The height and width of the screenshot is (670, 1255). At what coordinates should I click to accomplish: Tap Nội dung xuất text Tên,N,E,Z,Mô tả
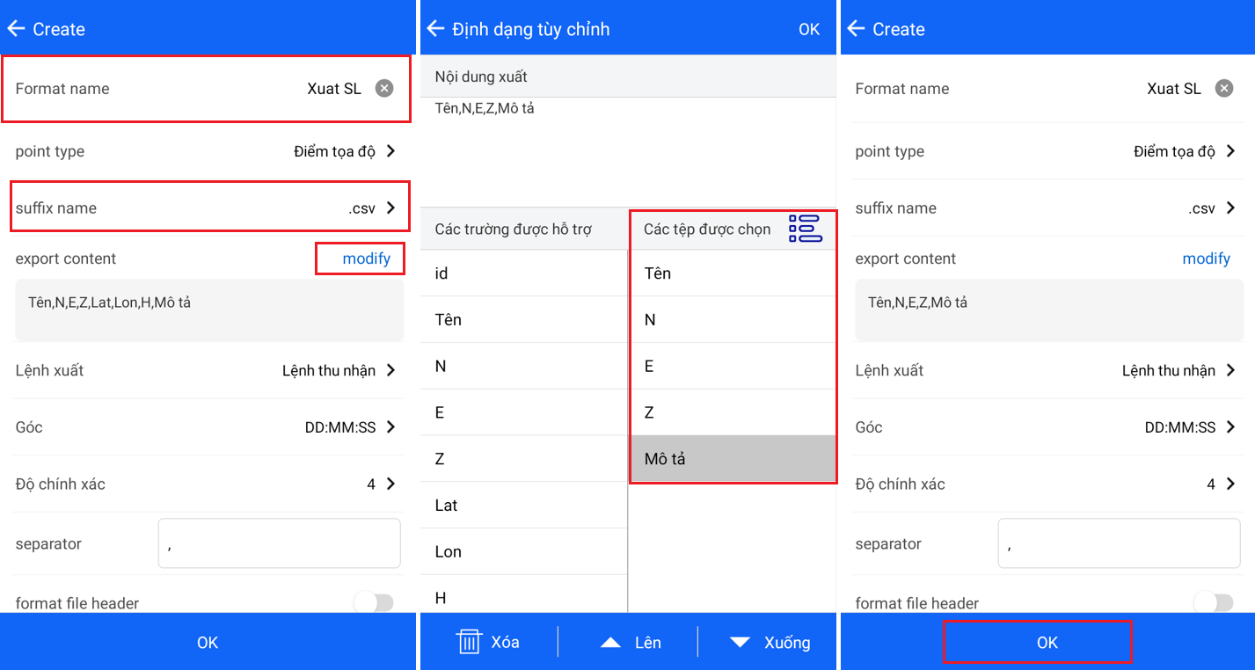tap(485, 109)
